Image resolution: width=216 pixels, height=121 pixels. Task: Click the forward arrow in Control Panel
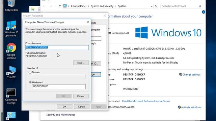pyautogui.click(x=51, y=6)
